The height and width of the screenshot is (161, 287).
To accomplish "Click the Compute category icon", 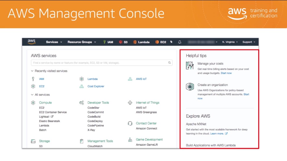I will click(33, 103).
